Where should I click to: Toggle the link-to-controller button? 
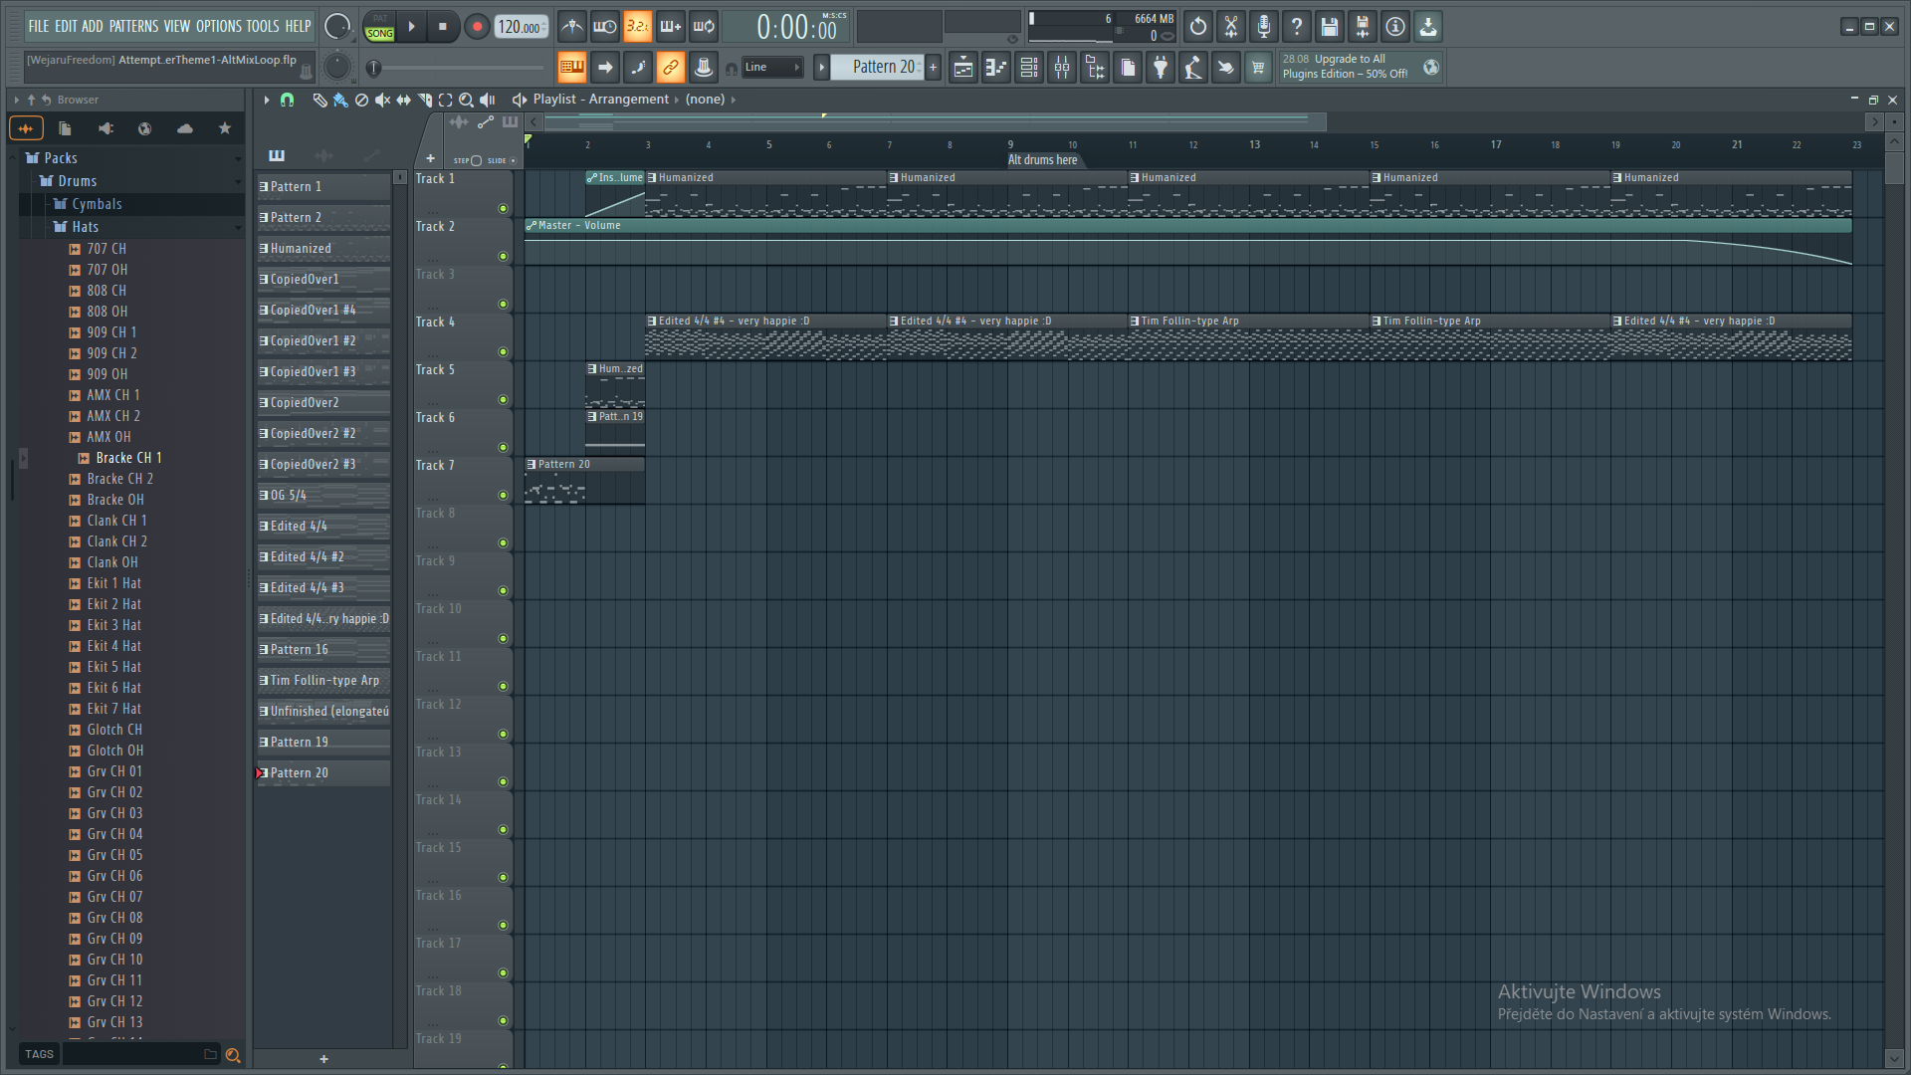click(x=670, y=68)
